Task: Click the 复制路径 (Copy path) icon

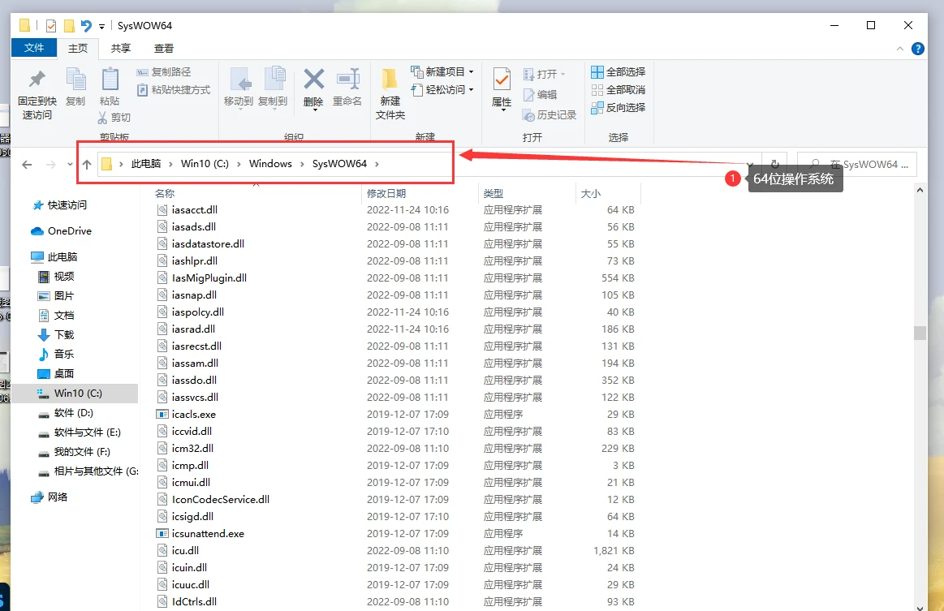Action: tap(168, 71)
